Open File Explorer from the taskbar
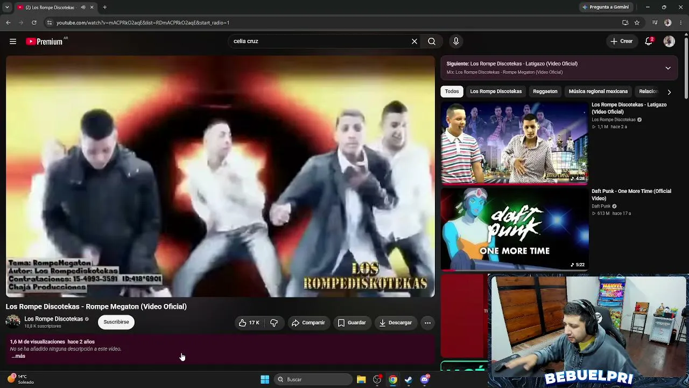Screen dimensions: 689x388 pyautogui.click(x=361, y=379)
